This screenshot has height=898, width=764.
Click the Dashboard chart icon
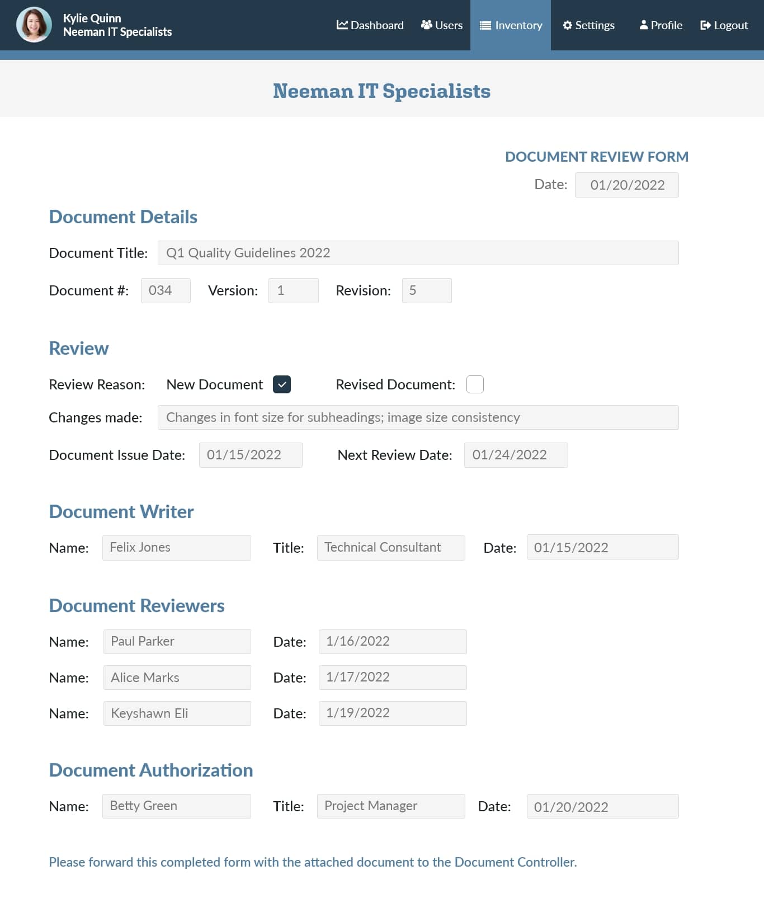click(342, 25)
